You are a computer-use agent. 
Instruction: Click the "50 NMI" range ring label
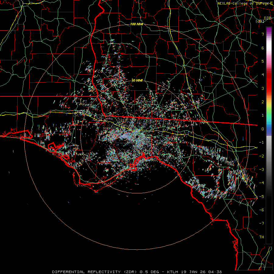pyautogui.click(x=137, y=80)
